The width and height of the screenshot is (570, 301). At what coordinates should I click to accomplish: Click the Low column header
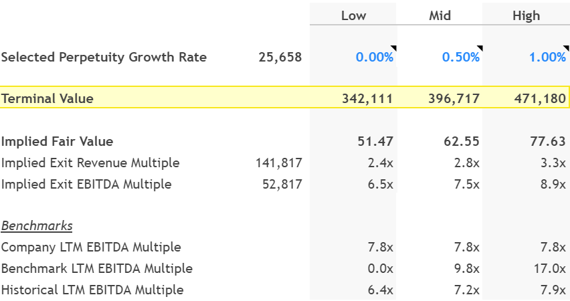pos(353,15)
